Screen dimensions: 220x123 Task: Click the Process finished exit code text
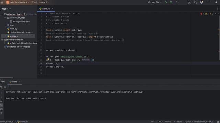click(26, 98)
